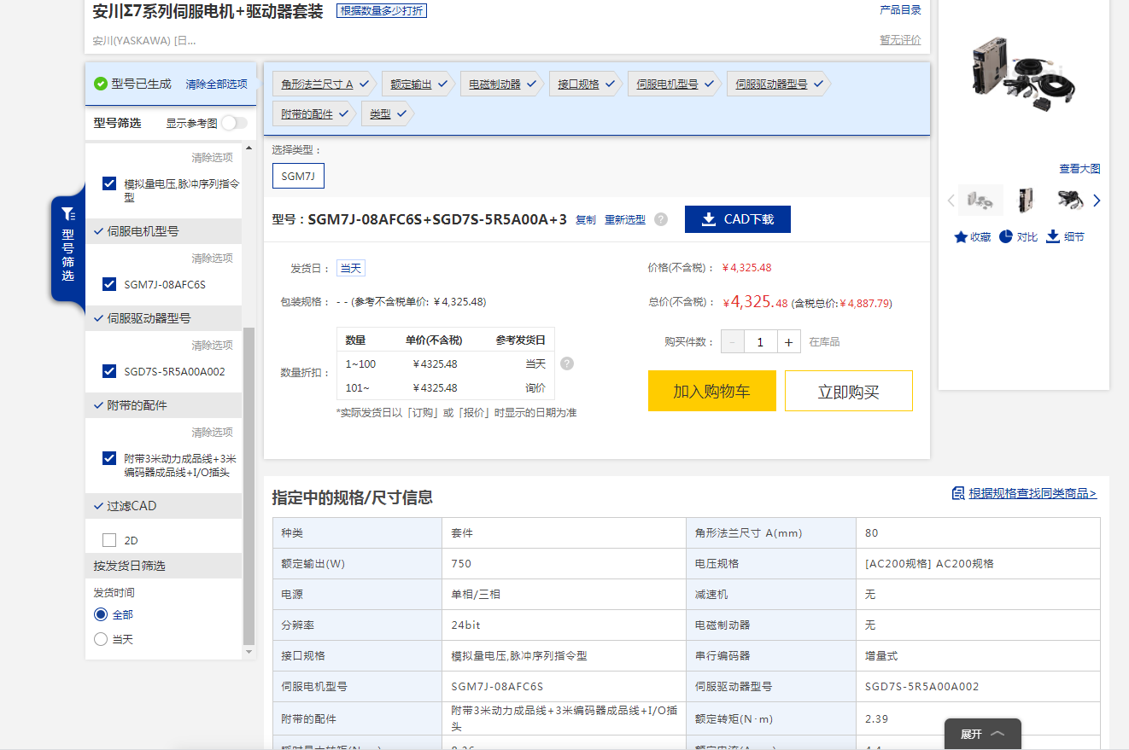Uncheck 模拟量电压,脉冲序列指令型 checkbox

click(109, 183)
